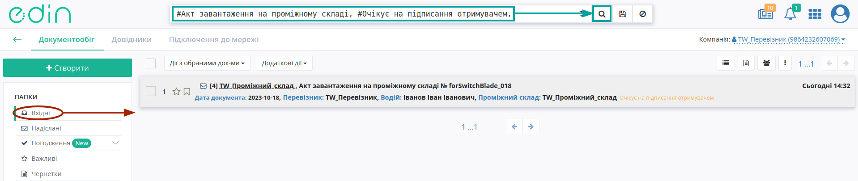This screenshot has width=858, height=181.
Task: Expand the Погодження folder chevron
Action: [115, 143]
